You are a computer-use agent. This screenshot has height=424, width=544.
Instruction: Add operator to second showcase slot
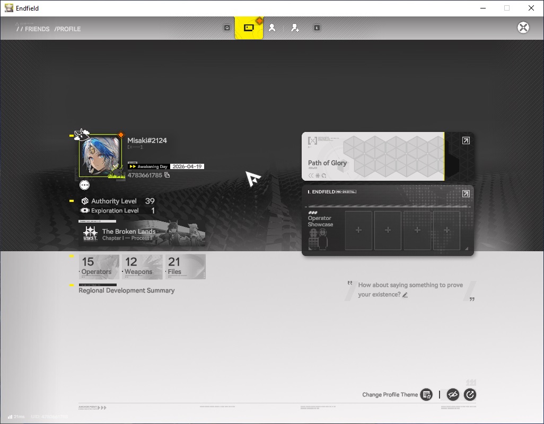pyautogui.click(x=388, y=230)
